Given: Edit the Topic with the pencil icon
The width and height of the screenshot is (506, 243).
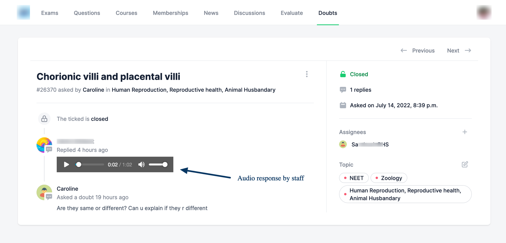Looking at the screenshot, I should point(465,164).
